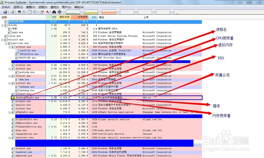This screenshot has height=158, width=264.
Task: Open the process Properties toolbar icon
Action: (42, 12)
